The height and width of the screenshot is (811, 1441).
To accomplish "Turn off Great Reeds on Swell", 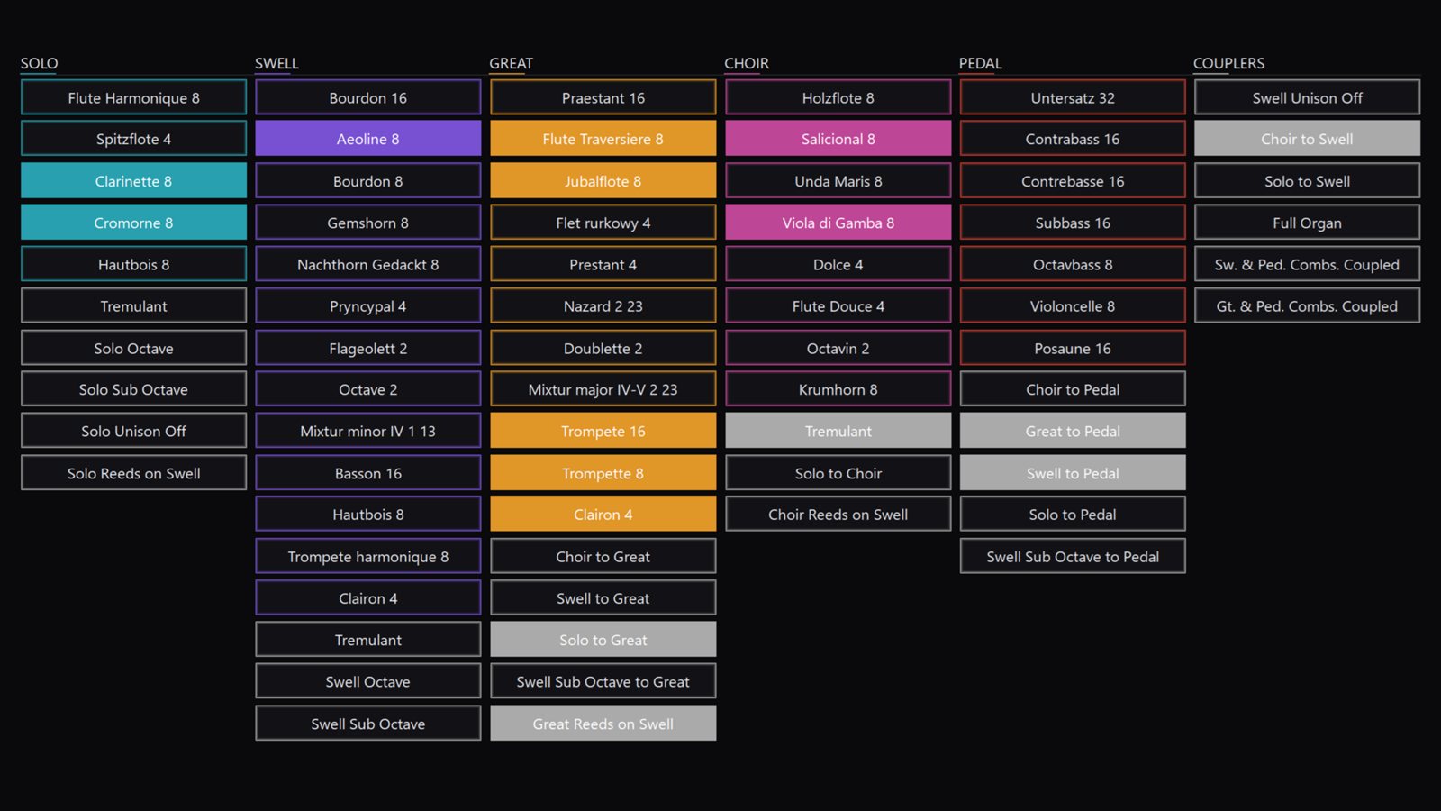I will pyautogui.click(x=603, y=724).
